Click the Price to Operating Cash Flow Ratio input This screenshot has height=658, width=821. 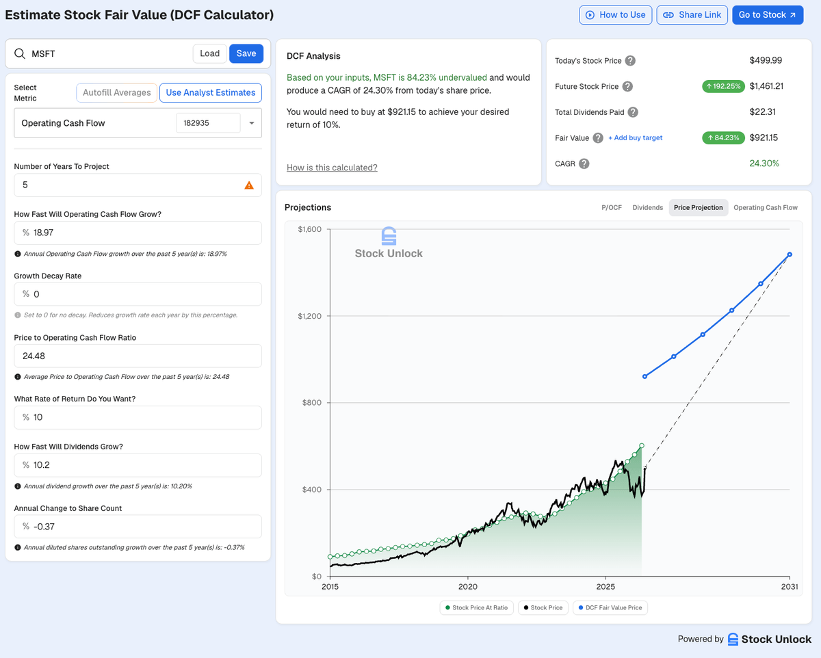138,356
